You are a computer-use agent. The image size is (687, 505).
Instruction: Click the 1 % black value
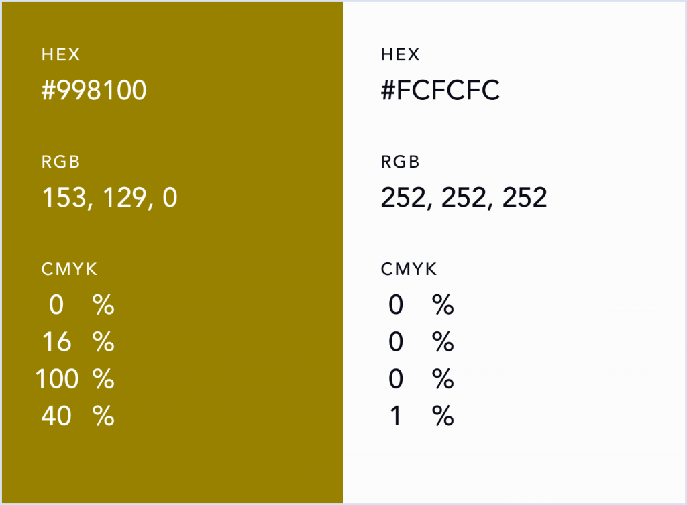421,416
